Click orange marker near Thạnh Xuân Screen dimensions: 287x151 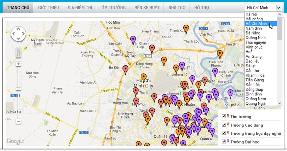tap(186, 29)
